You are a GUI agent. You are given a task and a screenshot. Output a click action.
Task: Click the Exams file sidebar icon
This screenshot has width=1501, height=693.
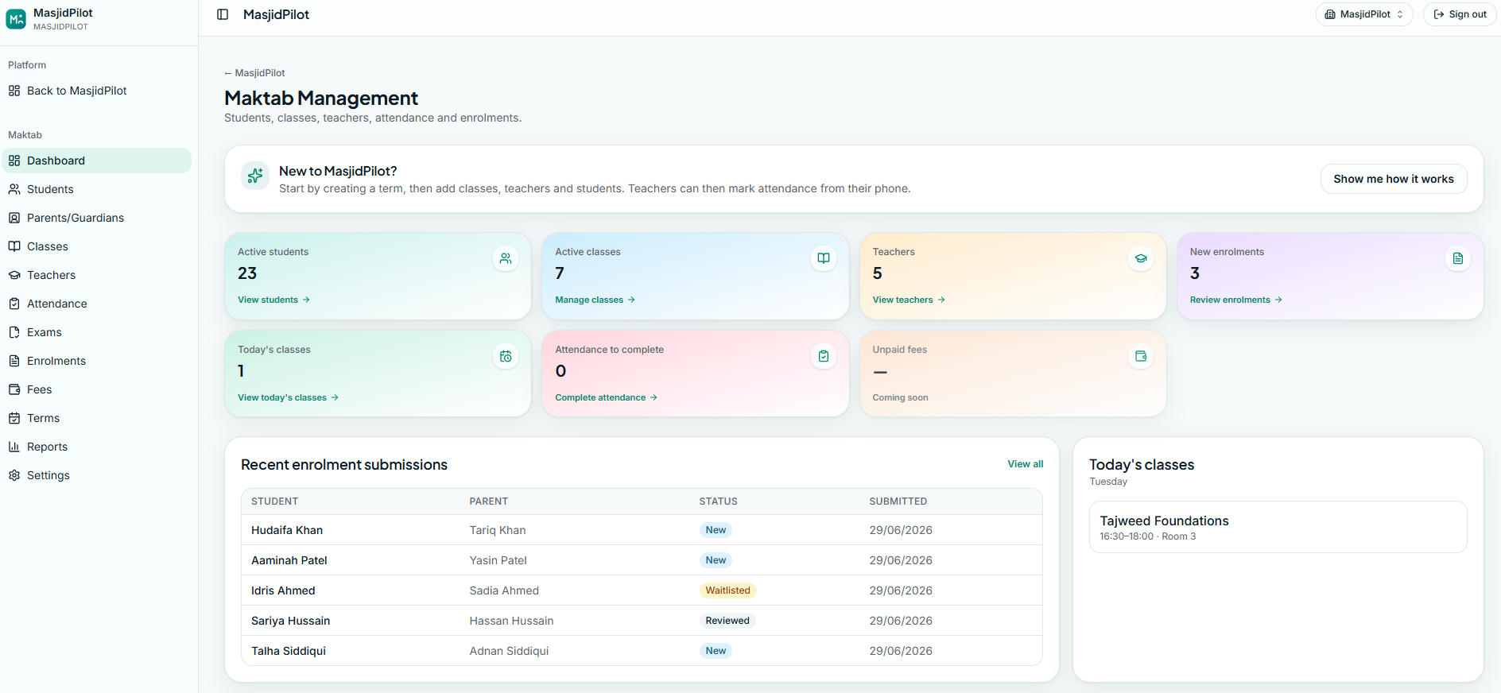(14, 332)
